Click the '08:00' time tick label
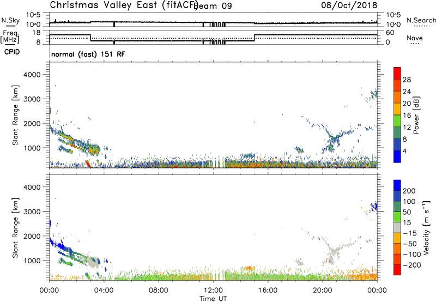The image size is (436, 302). [x=159, y=291]
